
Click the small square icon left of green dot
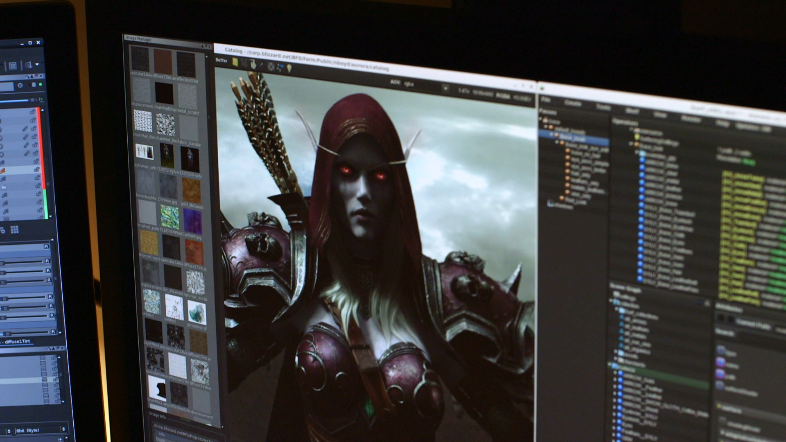pyautogui.click(x=34, y=85)
